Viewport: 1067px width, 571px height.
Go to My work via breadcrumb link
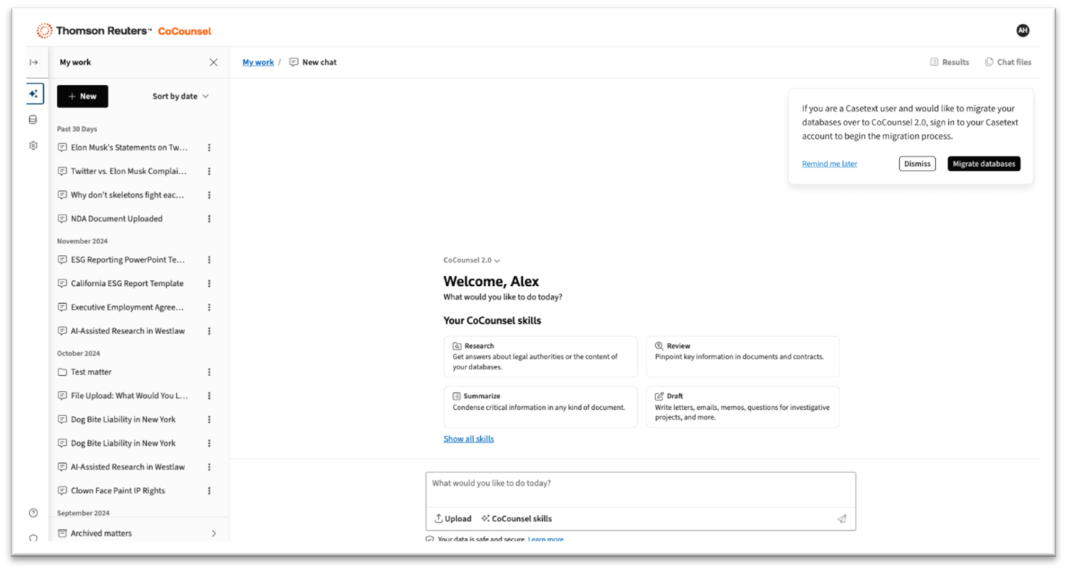(258, 62)
